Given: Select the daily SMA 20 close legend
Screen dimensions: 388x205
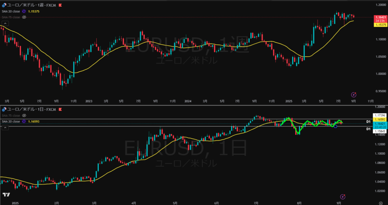Looking at the screenshot, I should [x=11, y=121].
